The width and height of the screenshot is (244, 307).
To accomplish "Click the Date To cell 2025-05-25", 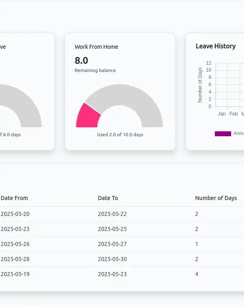I will pyautogui.click(x=112, y=229).
